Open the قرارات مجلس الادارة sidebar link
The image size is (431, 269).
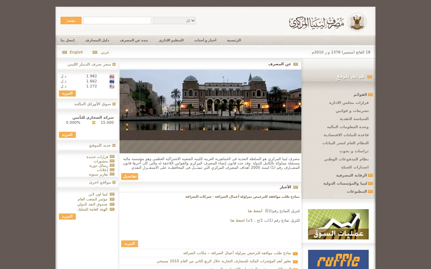click(x=349, y=103)
